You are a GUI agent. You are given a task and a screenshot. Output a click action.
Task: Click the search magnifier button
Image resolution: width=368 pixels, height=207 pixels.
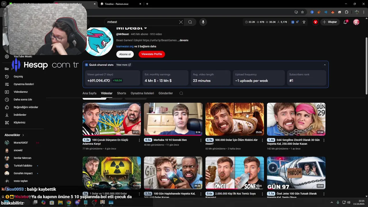[190, 22]
